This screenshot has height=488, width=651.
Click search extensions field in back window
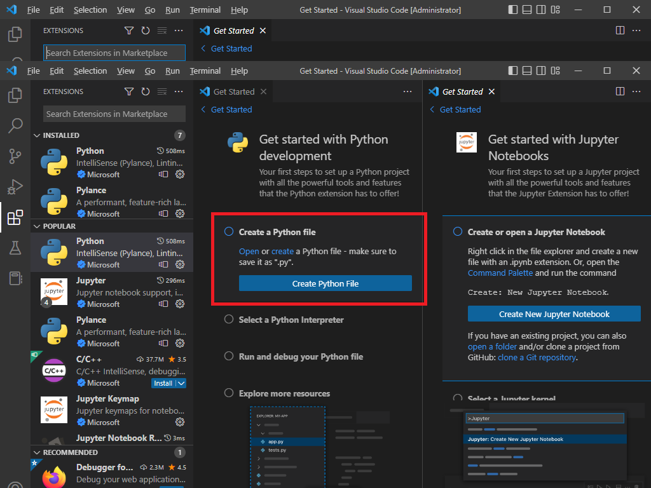click(x=114, y=53)
